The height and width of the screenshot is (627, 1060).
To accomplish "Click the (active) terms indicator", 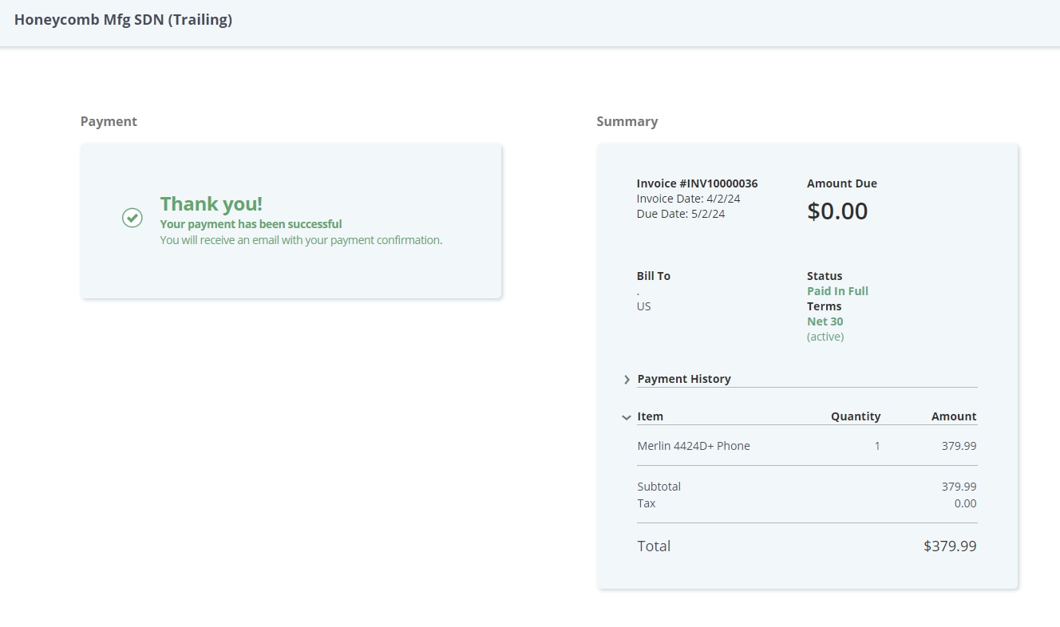I will click(825, 337).
